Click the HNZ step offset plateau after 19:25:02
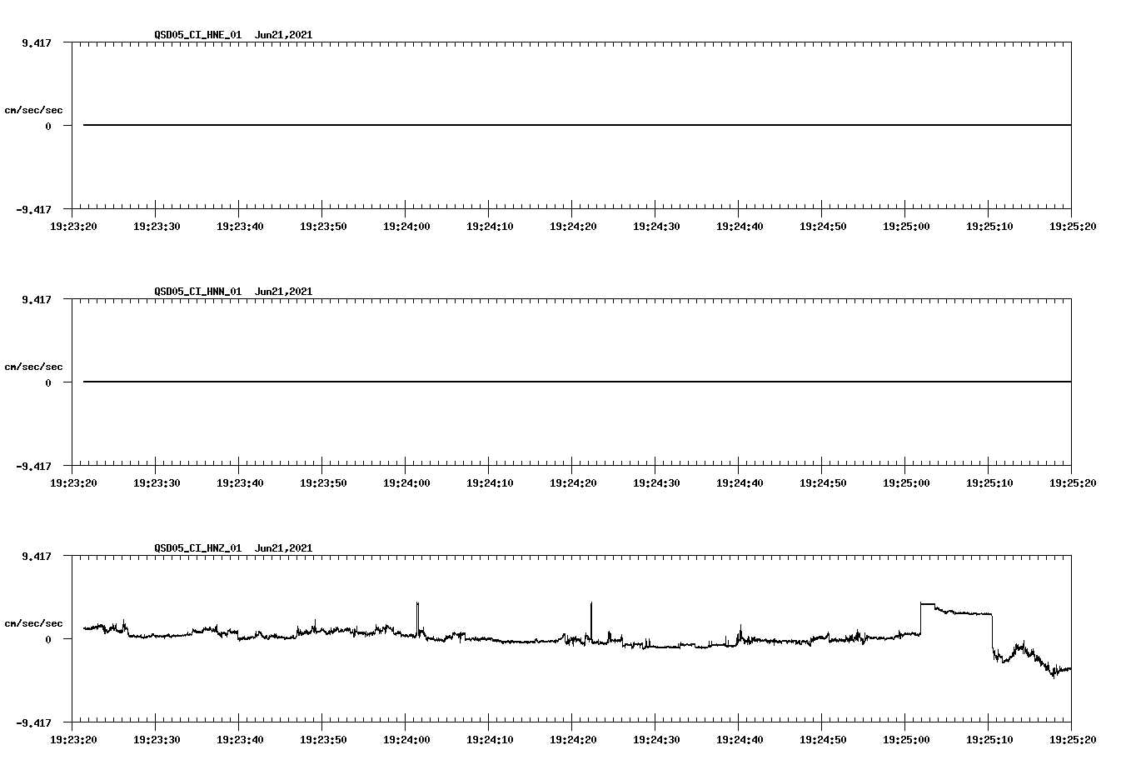This screenshot has height=770, width=1131. tap(956, 611)
